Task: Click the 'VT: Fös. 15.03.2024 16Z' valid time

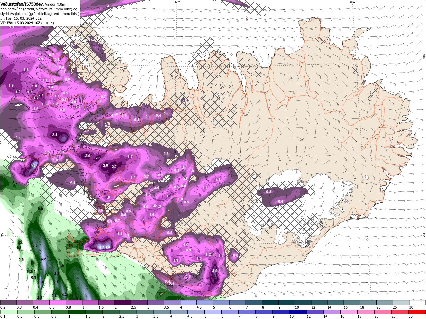Action: [x=20, y=23]
